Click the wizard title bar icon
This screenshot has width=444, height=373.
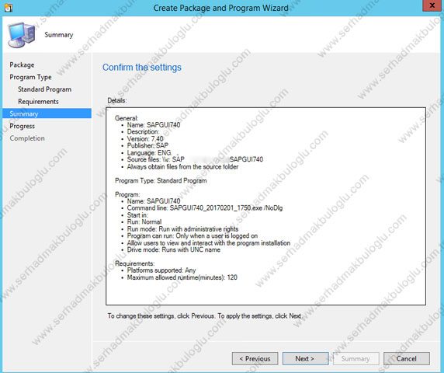click(8, 7)
